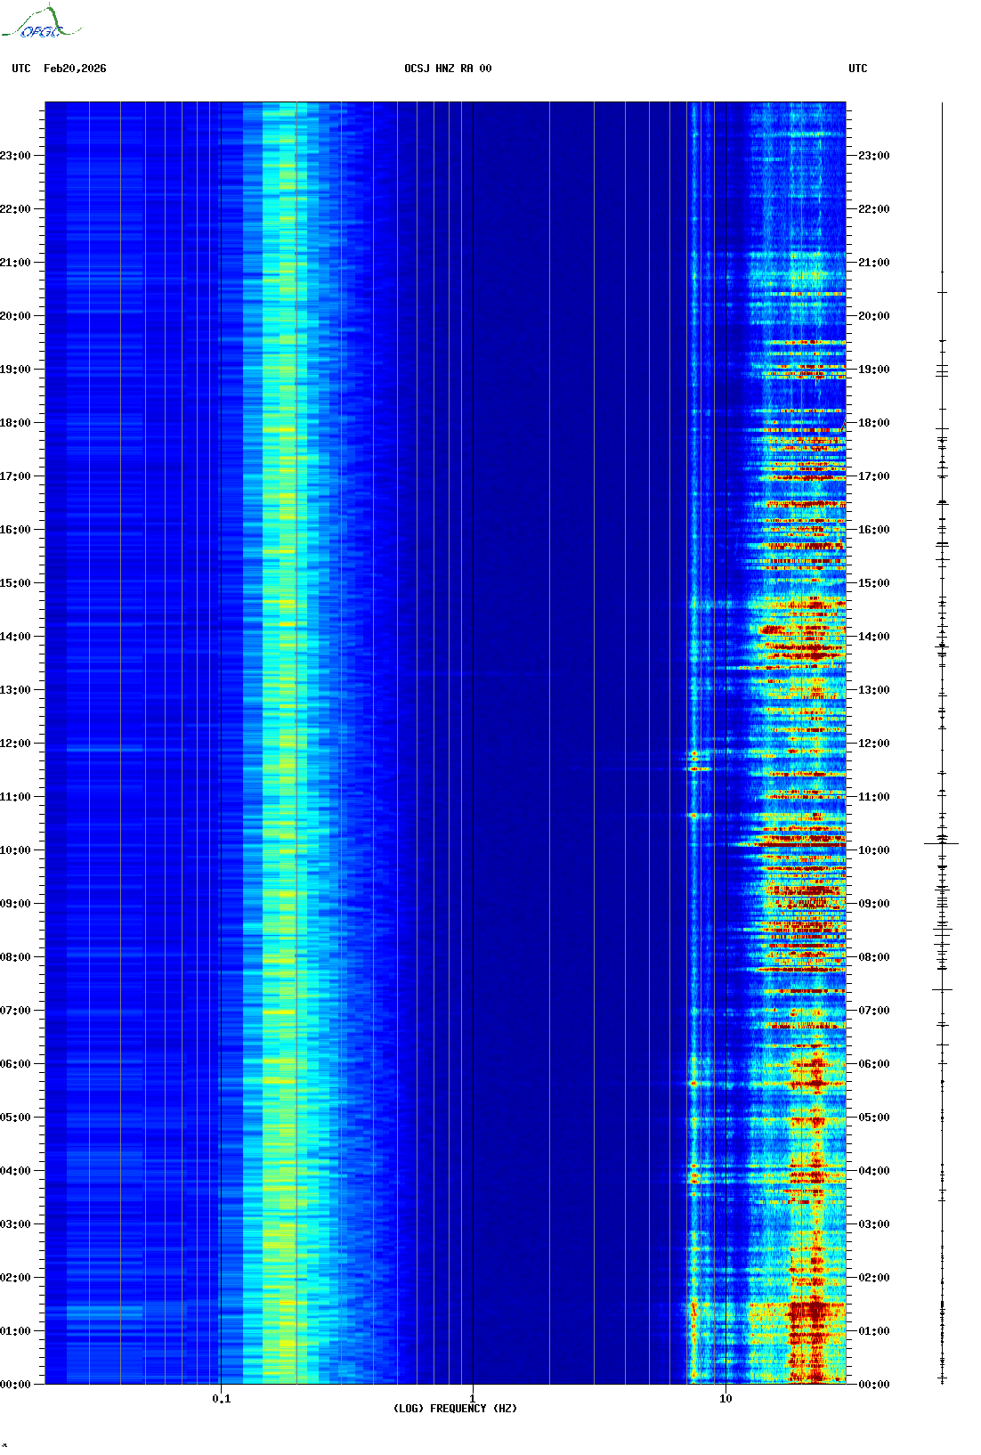Click the 10 Hz frequency axis label

pos(726,1399)
